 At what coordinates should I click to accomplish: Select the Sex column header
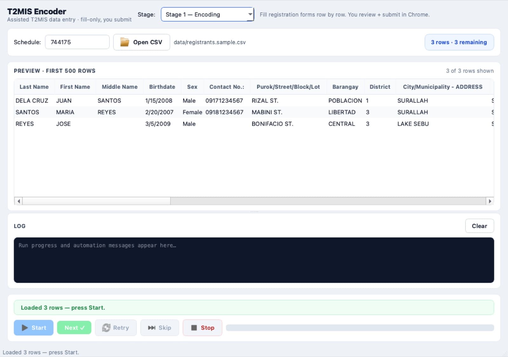(192, 87)
